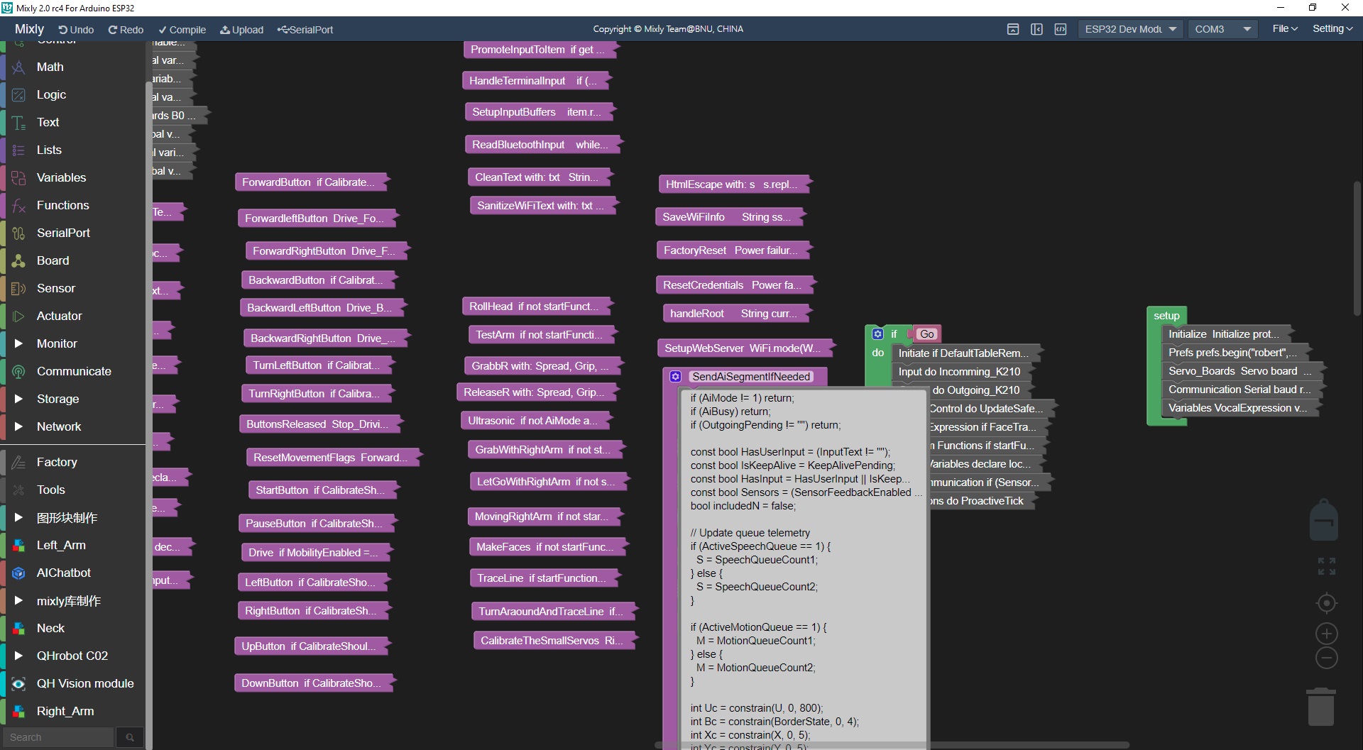The height and width of the screenshot is (750, 1363).
Task: Click the fit-to-screen arrows icon
Action: [x=1326, y=566]
